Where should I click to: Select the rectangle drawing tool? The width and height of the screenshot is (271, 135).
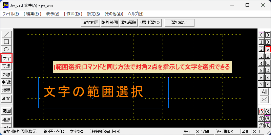click(6, 42)
